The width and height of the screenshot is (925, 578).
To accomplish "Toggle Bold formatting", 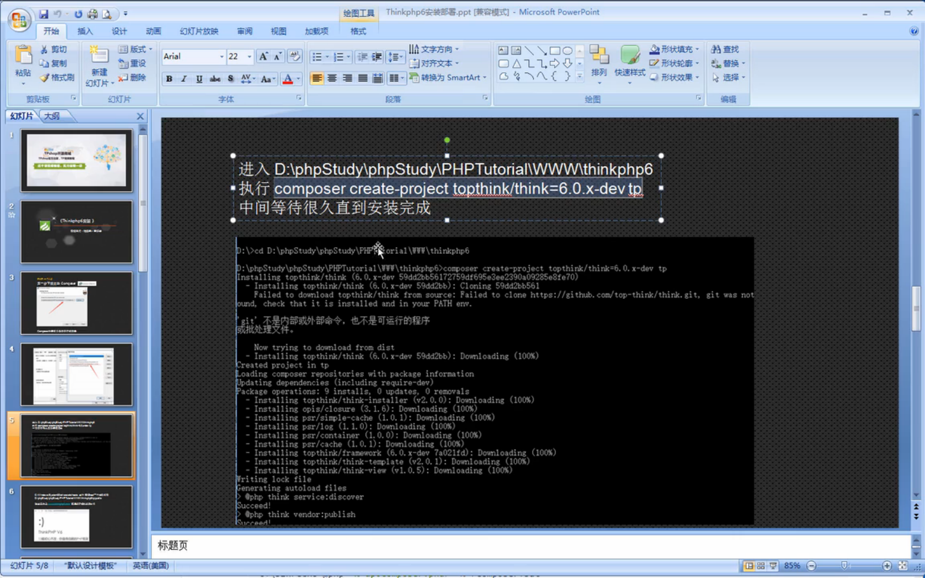I will pyautogui.click(x=169, y=79).
